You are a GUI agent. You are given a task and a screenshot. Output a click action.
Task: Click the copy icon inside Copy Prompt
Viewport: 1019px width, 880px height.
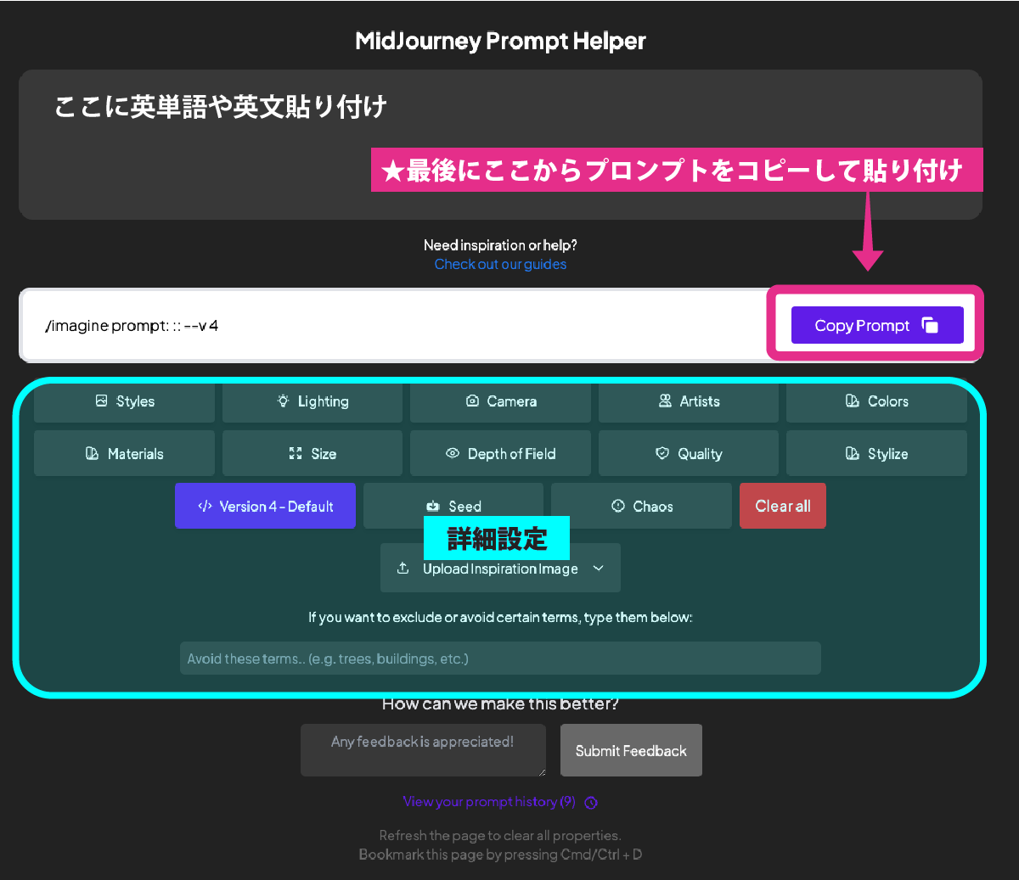pyautogui.click(x=930, y=325)
